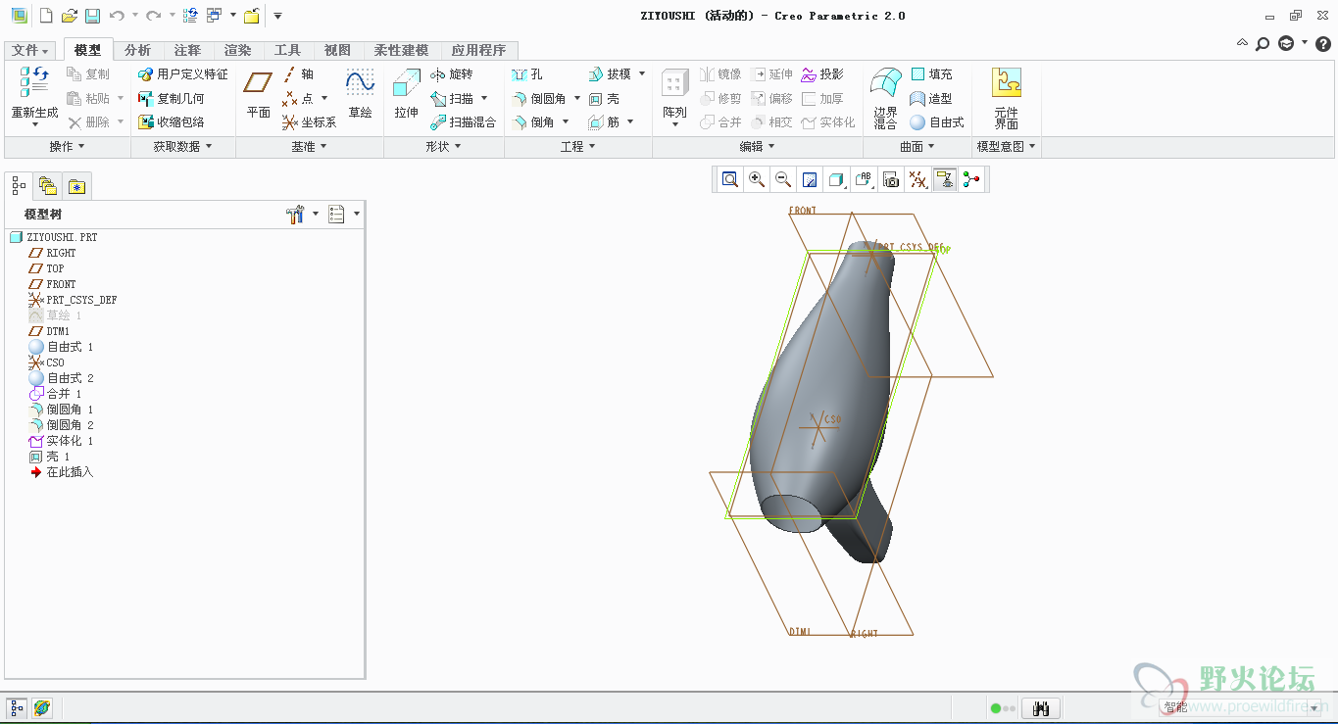Image resolution: width=1338 pixels, height=724 pixels.
Task: Expand the Engineering (工程) group dropdown
Action: coord(578,147)
